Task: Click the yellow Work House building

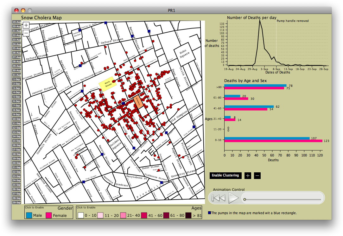Action: tap(107, 85)
